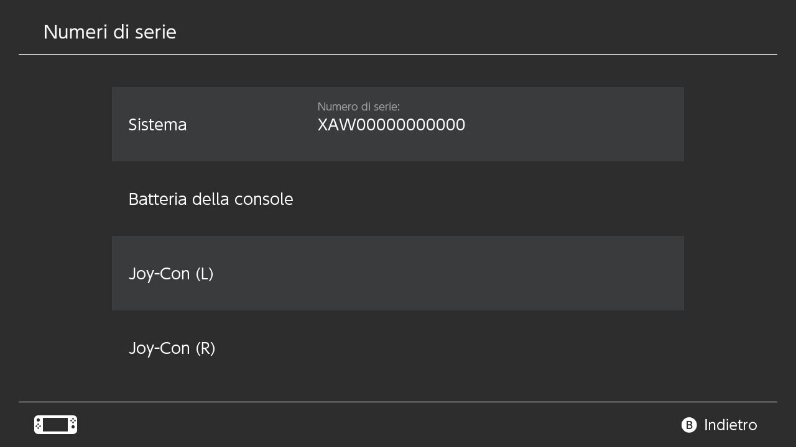Click the handheld console icon in footer
The height and width of the screenshot is (447, 796).
coord(55,425)
